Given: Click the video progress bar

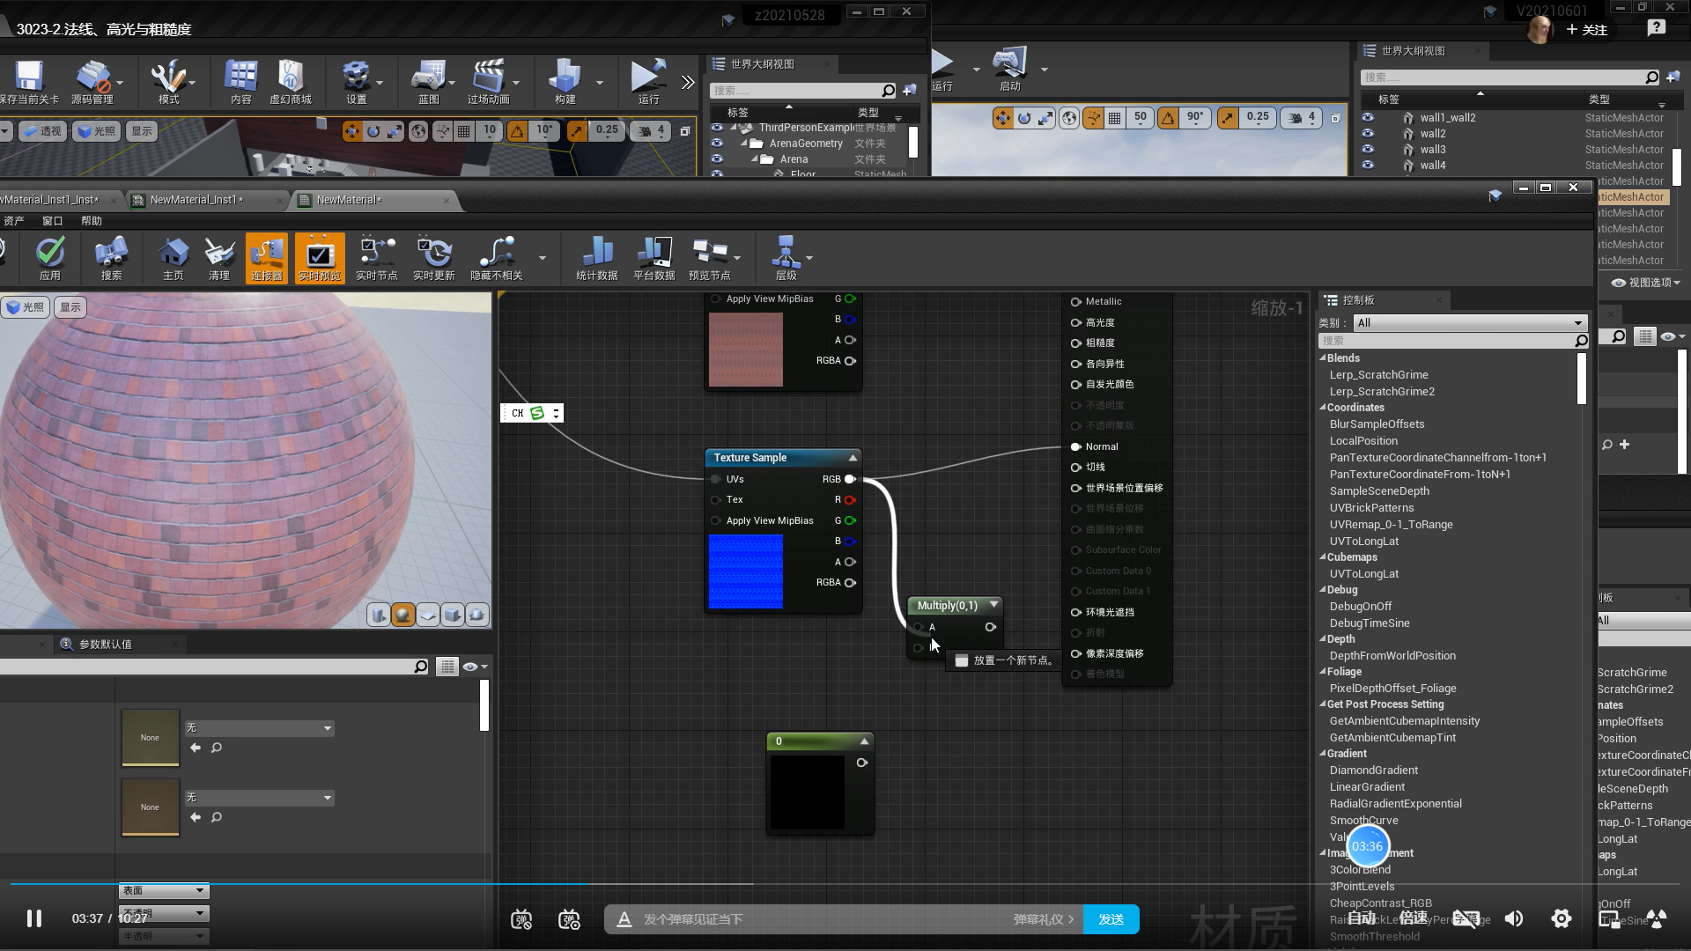Looking at the screenshot, I should tap(845, 883).
